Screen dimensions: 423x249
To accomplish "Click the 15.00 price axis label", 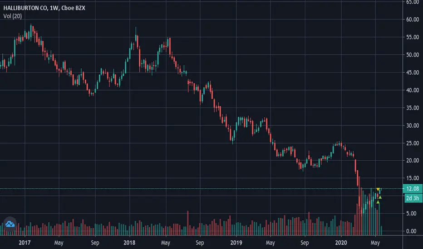I will pos(413,178).
